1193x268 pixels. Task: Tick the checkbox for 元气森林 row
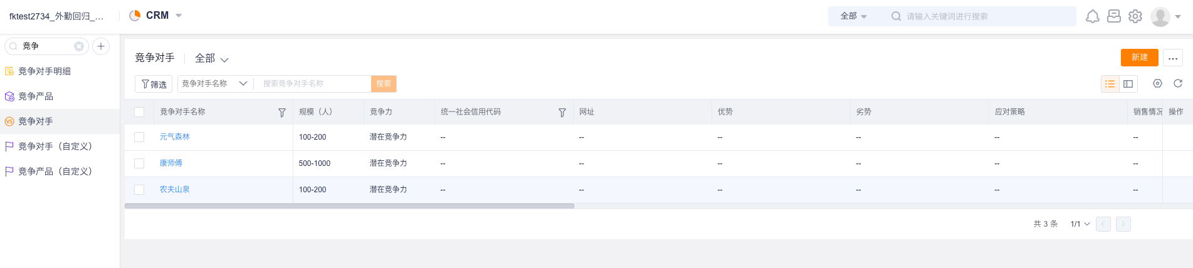click(139, 137)
